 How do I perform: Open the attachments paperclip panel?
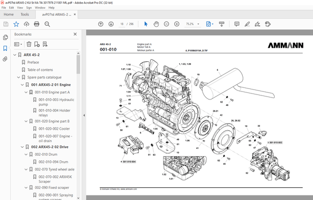tap(5, 59)
